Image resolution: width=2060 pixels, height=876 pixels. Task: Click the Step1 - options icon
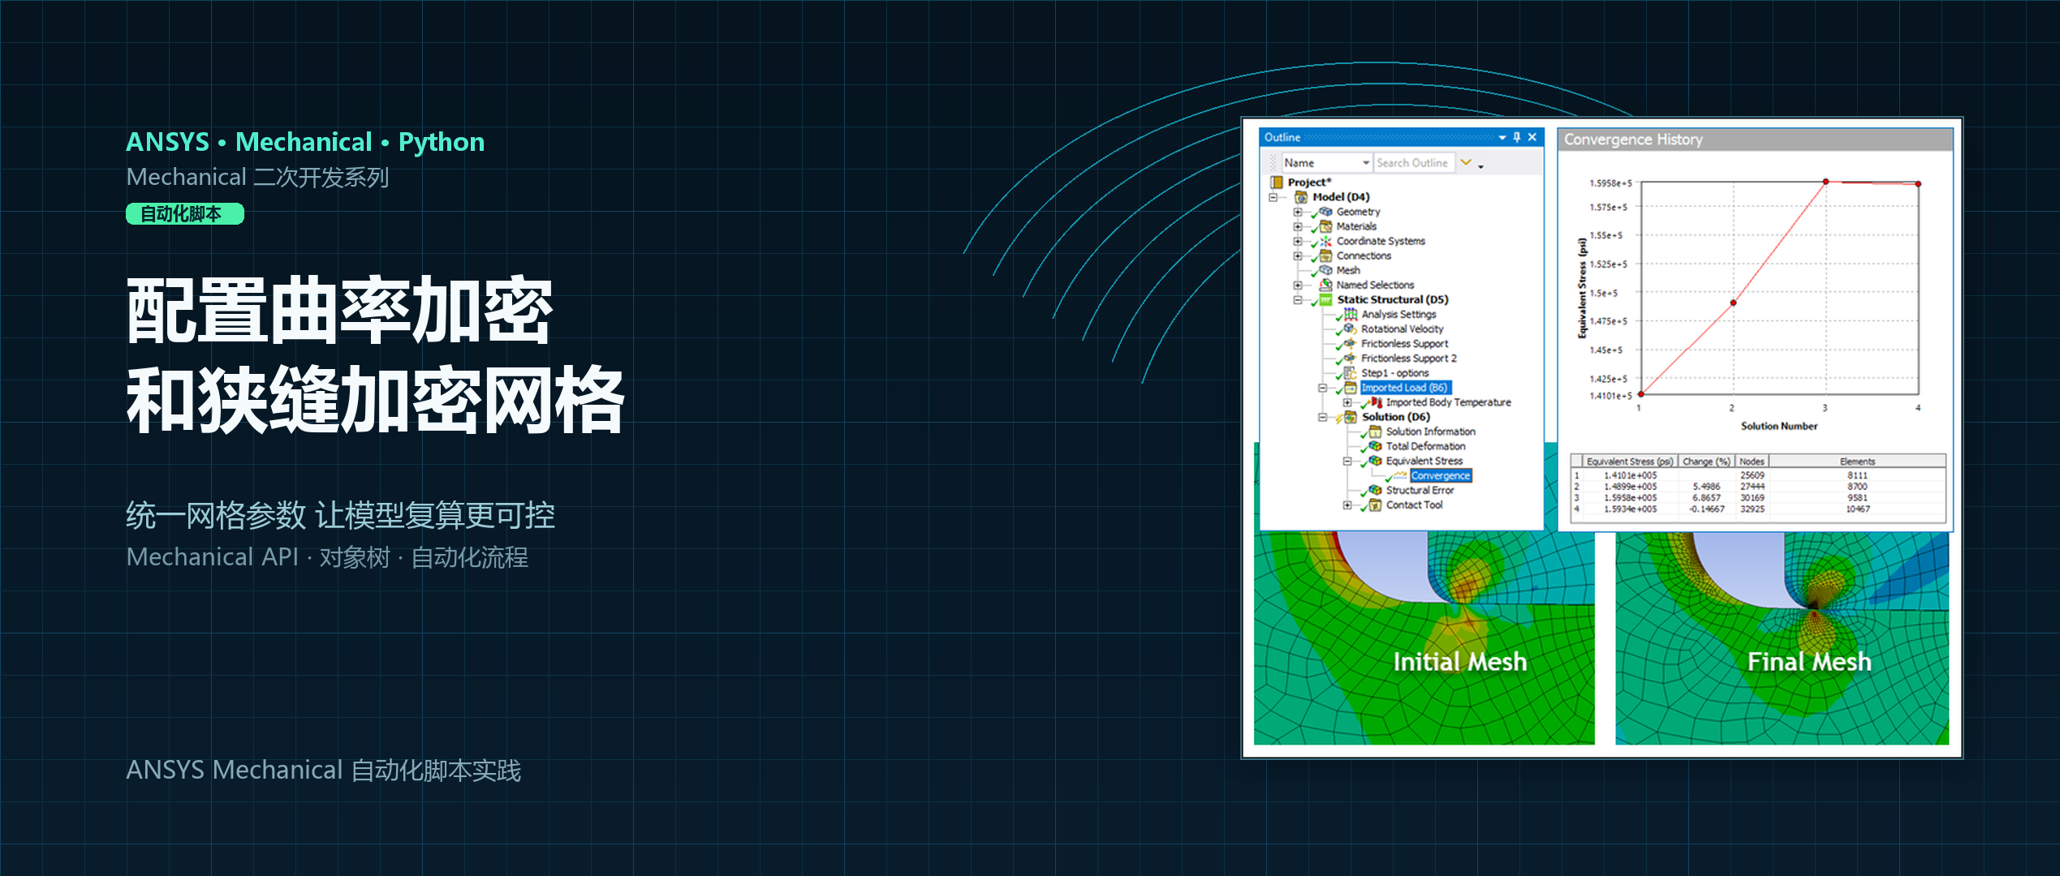pyautogui.click(x=1351, y=373)
